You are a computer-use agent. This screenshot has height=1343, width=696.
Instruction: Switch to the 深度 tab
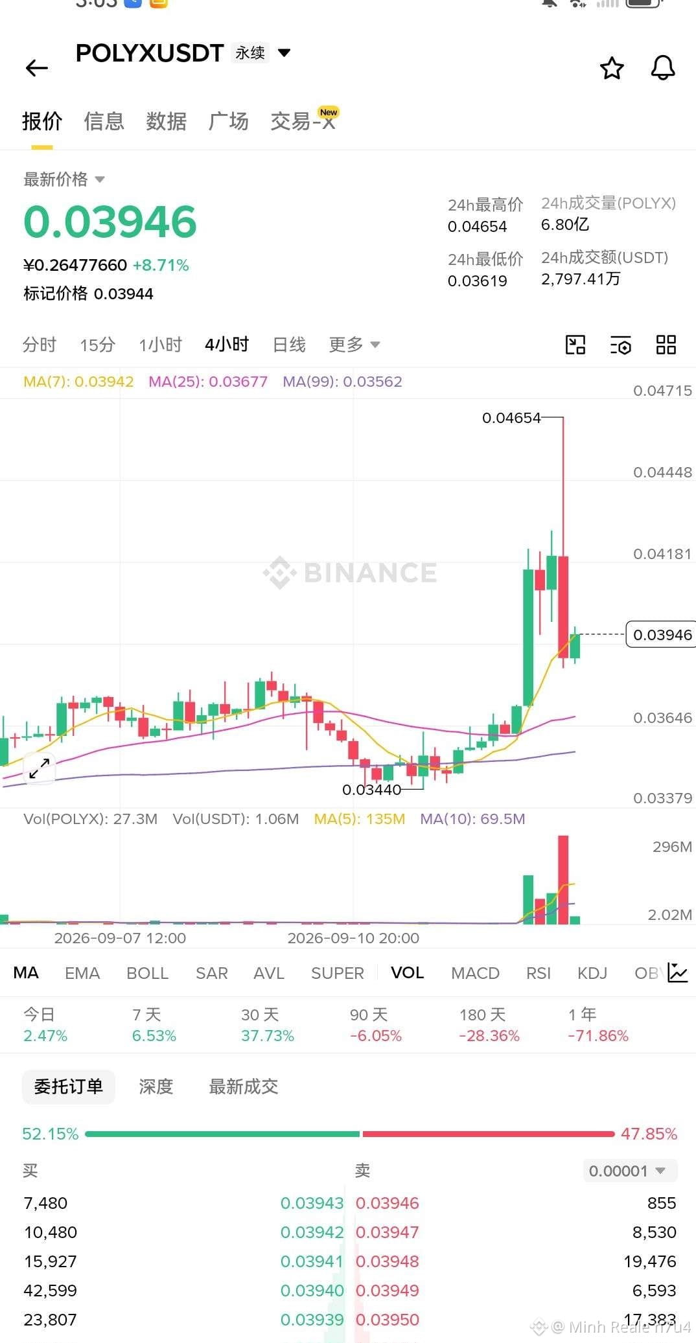156,1086
